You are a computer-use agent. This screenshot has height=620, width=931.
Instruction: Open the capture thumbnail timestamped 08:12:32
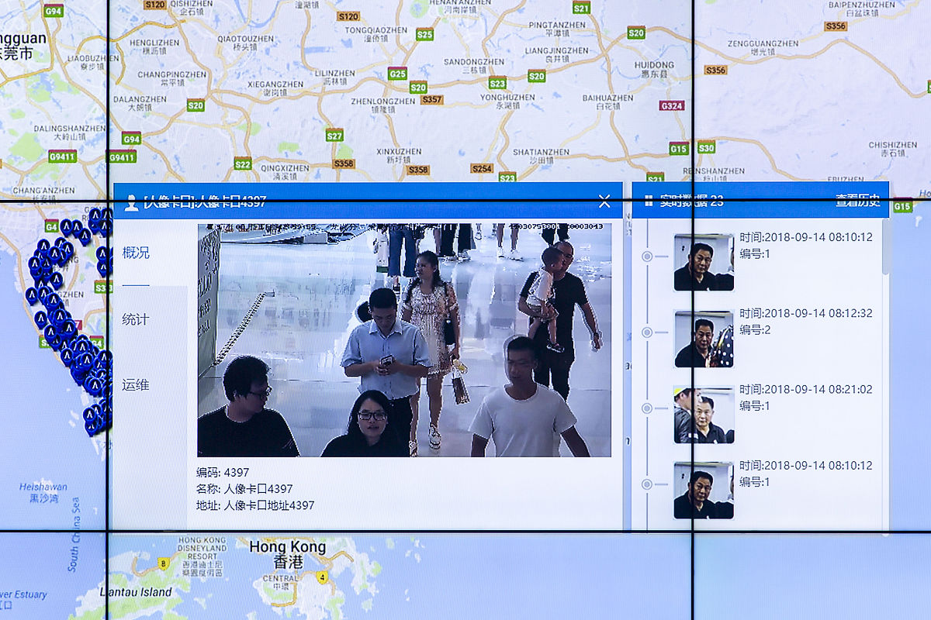704,339
